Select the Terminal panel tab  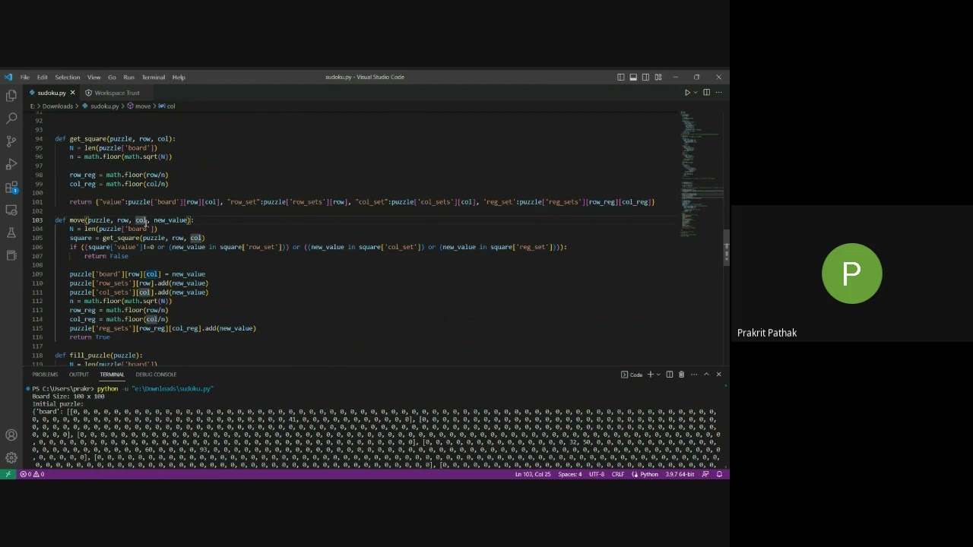tap(112, 375)
